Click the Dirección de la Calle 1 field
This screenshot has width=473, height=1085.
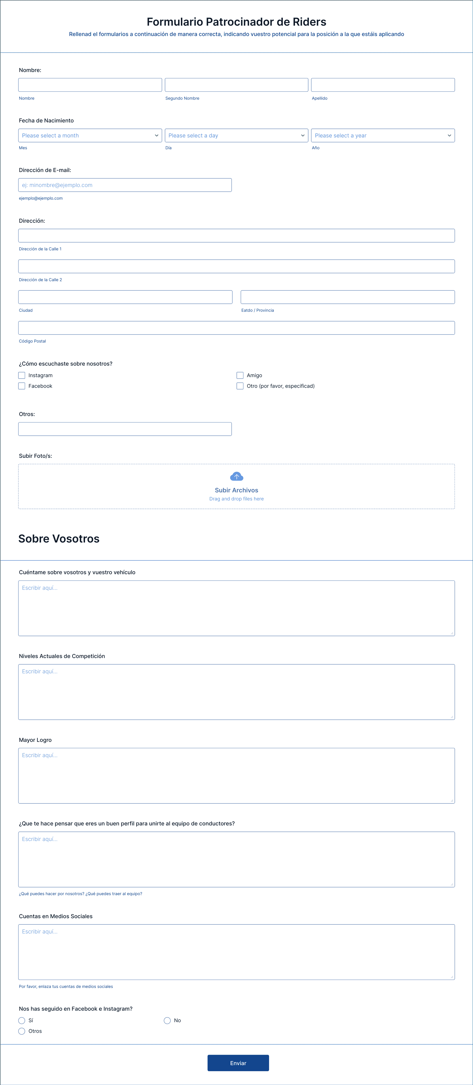[x=236, y=235]
